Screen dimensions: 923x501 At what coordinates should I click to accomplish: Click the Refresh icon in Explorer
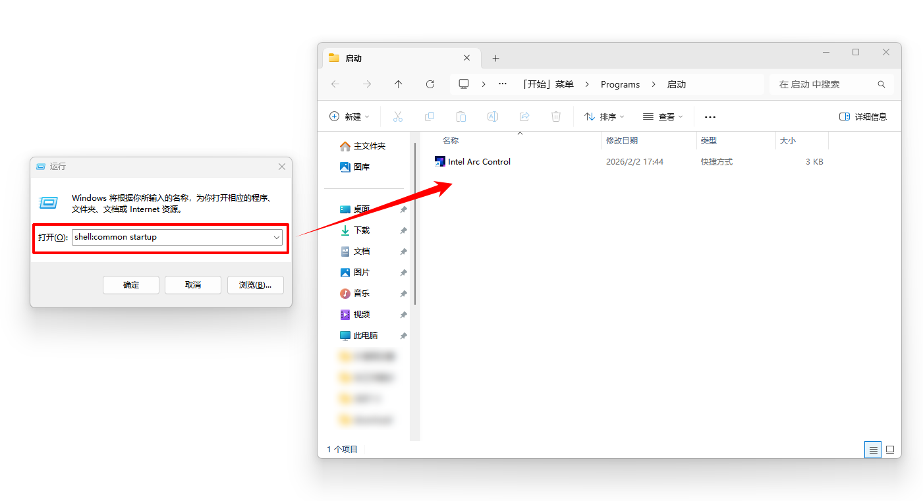pyautogui.click(x=430, y=84)
